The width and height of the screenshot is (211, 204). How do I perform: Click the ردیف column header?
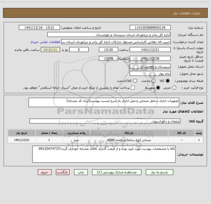pos(199,133)
